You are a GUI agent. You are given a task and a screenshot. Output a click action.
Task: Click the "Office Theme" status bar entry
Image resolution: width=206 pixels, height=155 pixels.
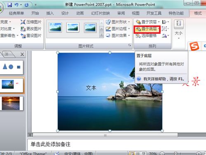pos(33,153)
